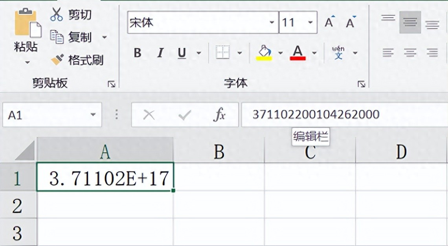Open the Font (字体) dialog launcher
The width and height of the screenshot is (448, 246).
click(x=361, y=84)
